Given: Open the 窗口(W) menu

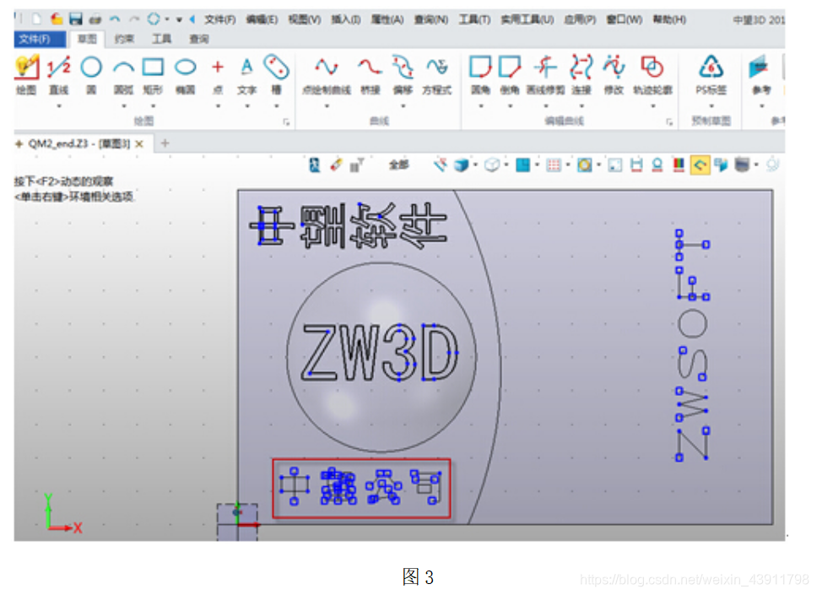Looking at the screenshot, I should (x=625, y=19).
